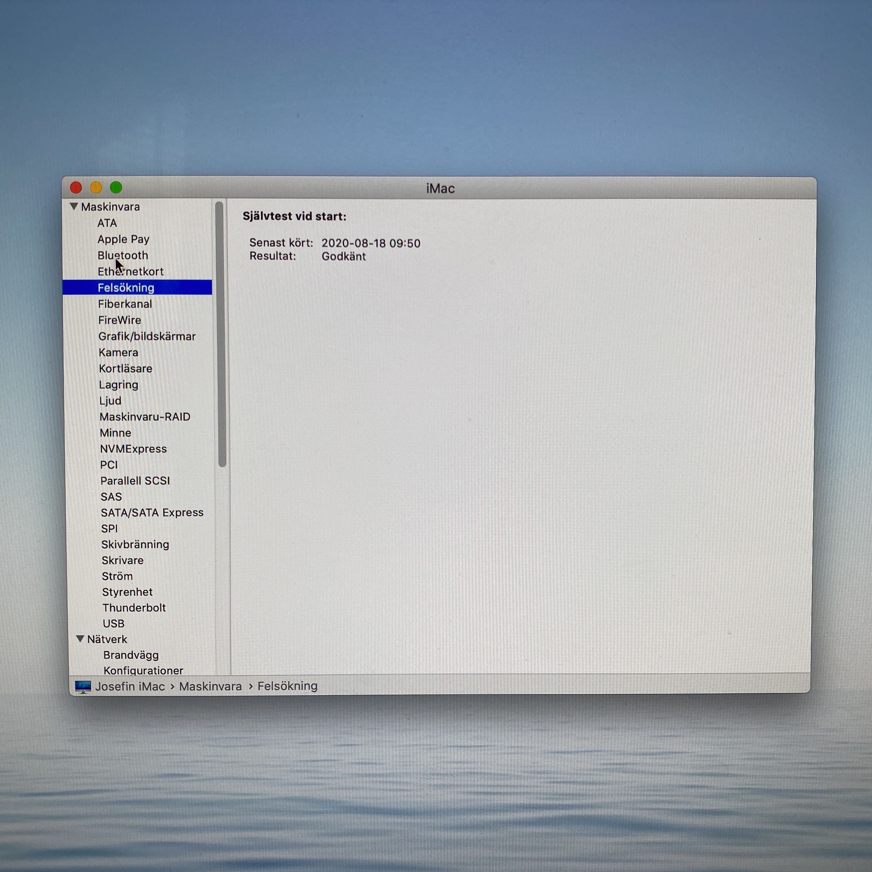Select Thunderbolt in the sidebar

(134, 608)
